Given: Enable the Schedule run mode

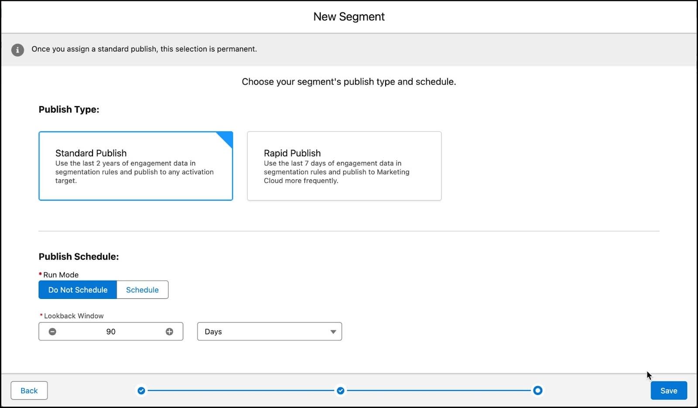Looking at the screenshot, I should click(x=142, y=289).
